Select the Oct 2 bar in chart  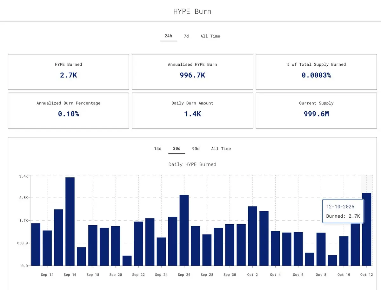[252, 236]
